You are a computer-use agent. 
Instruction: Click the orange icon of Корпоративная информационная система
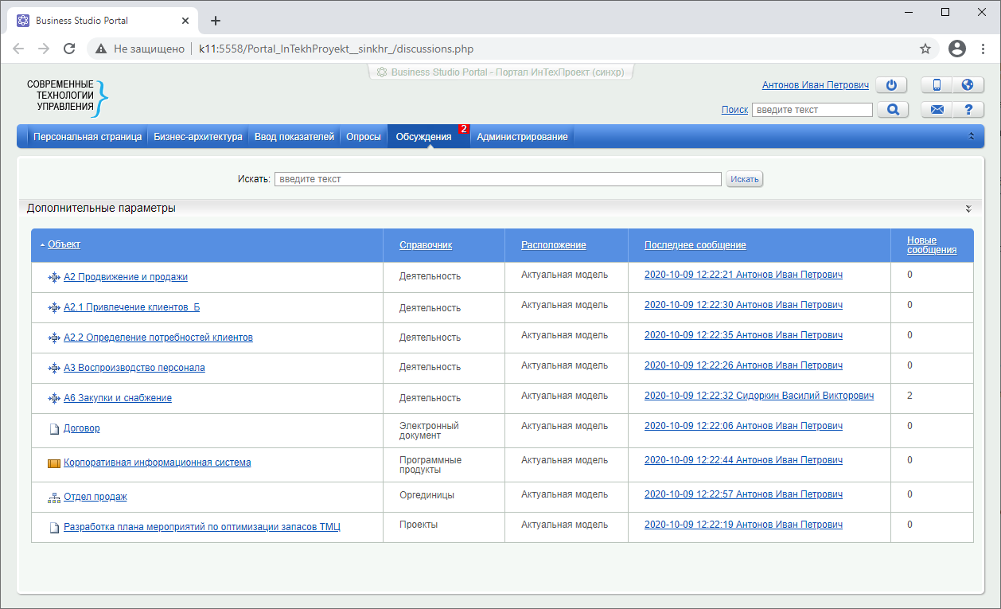[x=54, y=463]
